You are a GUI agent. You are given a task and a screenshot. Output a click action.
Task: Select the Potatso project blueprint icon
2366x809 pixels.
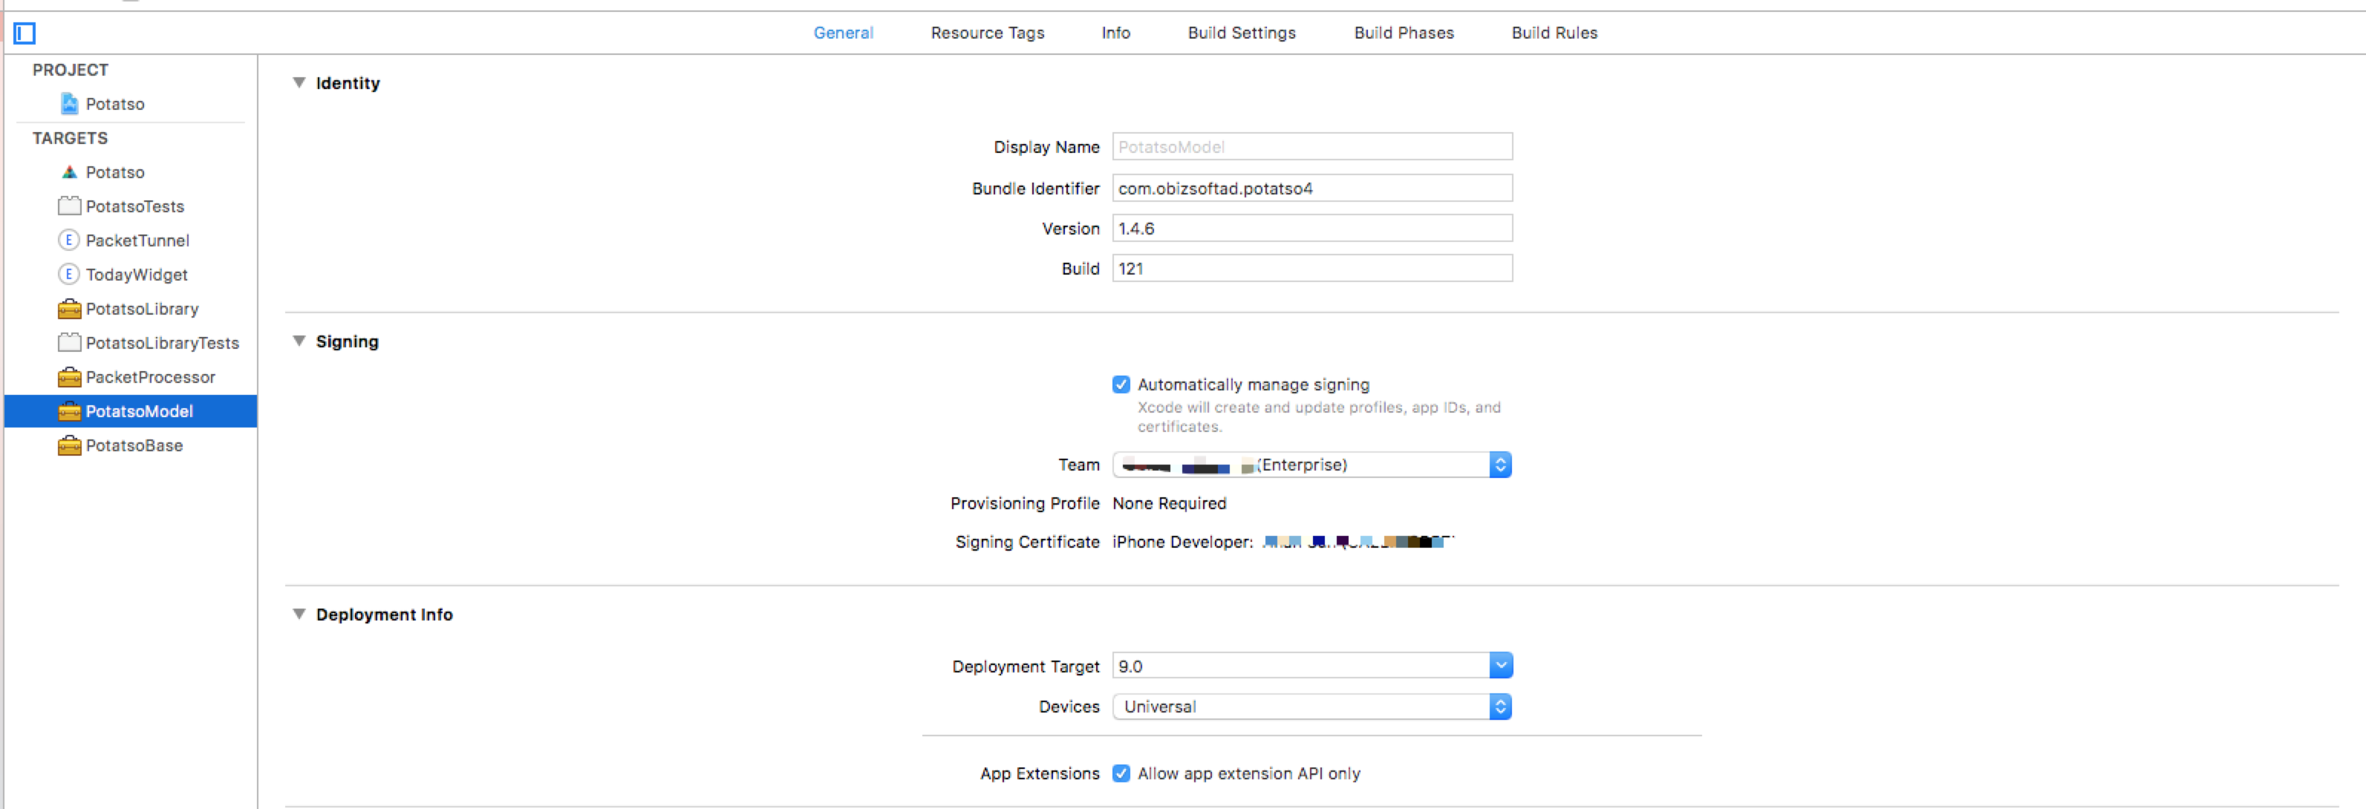69,104
